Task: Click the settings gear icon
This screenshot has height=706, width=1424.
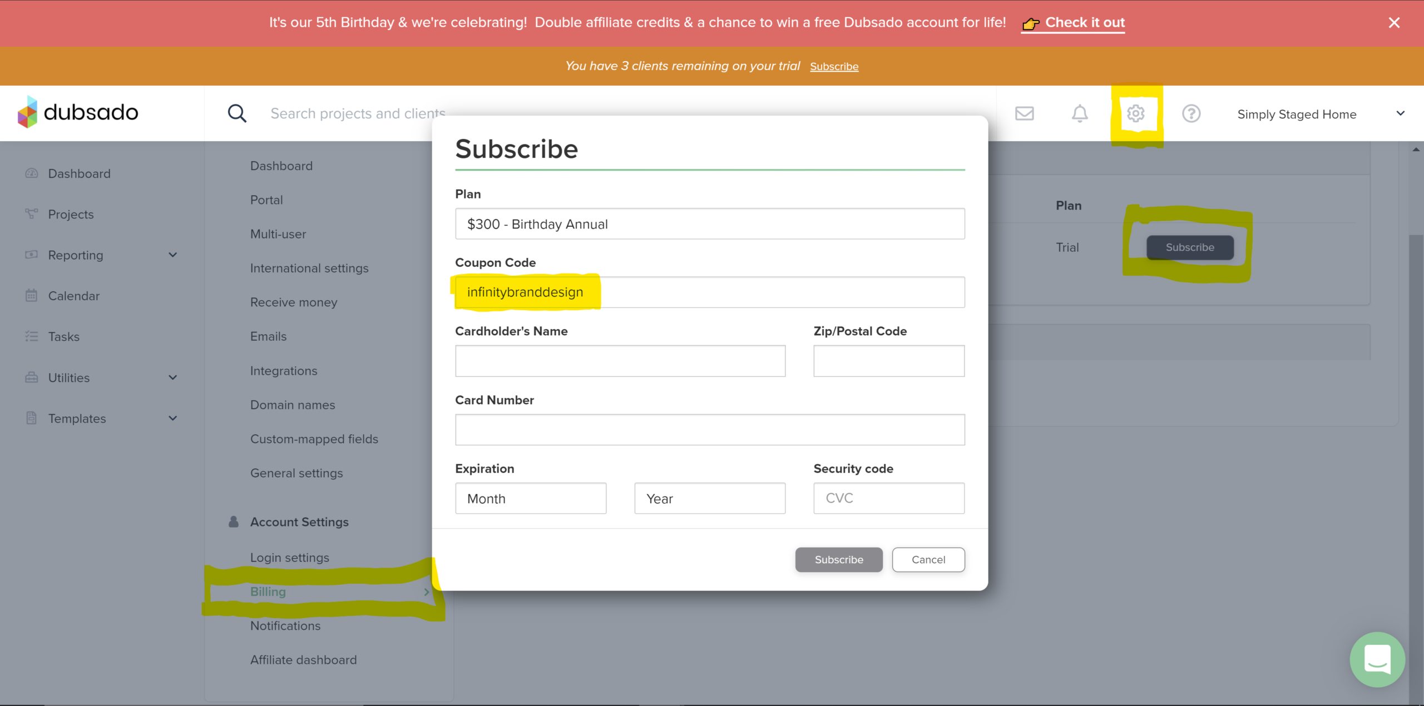Action: click(x=1135, y=113)
